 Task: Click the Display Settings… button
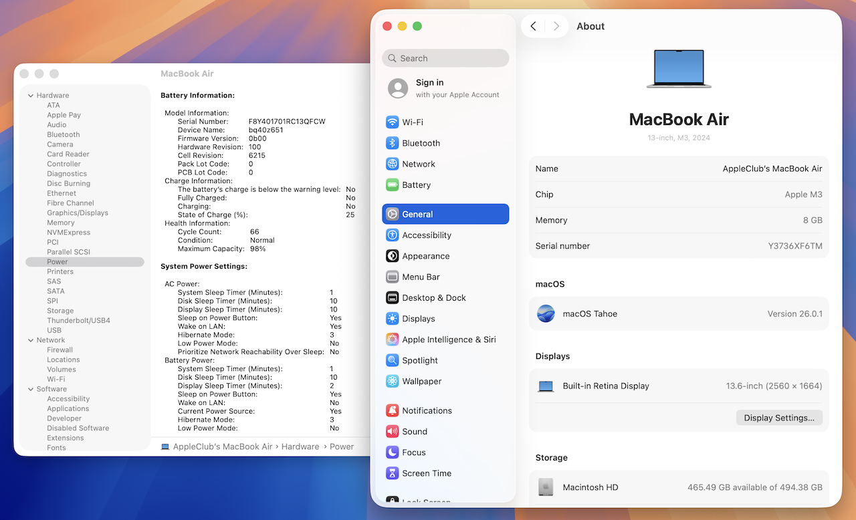779,418
